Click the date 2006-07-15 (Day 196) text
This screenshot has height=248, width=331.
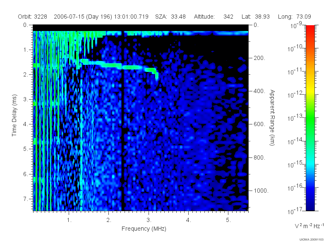coord(83,17)
